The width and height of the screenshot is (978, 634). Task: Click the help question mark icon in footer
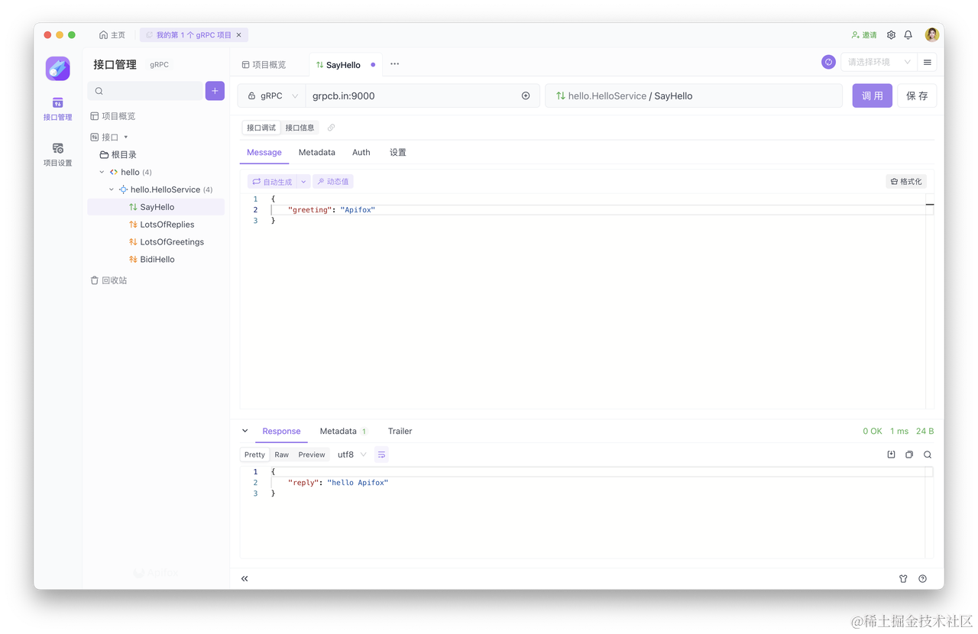(922, 579)
